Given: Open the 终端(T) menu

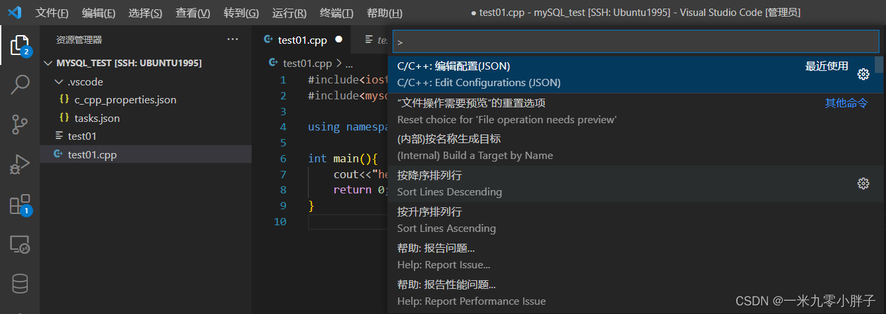Looking at the screenshot, I should (x=336, y=13).
